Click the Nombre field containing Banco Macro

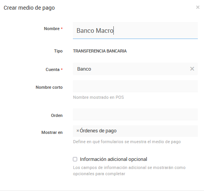pos(135,30)
